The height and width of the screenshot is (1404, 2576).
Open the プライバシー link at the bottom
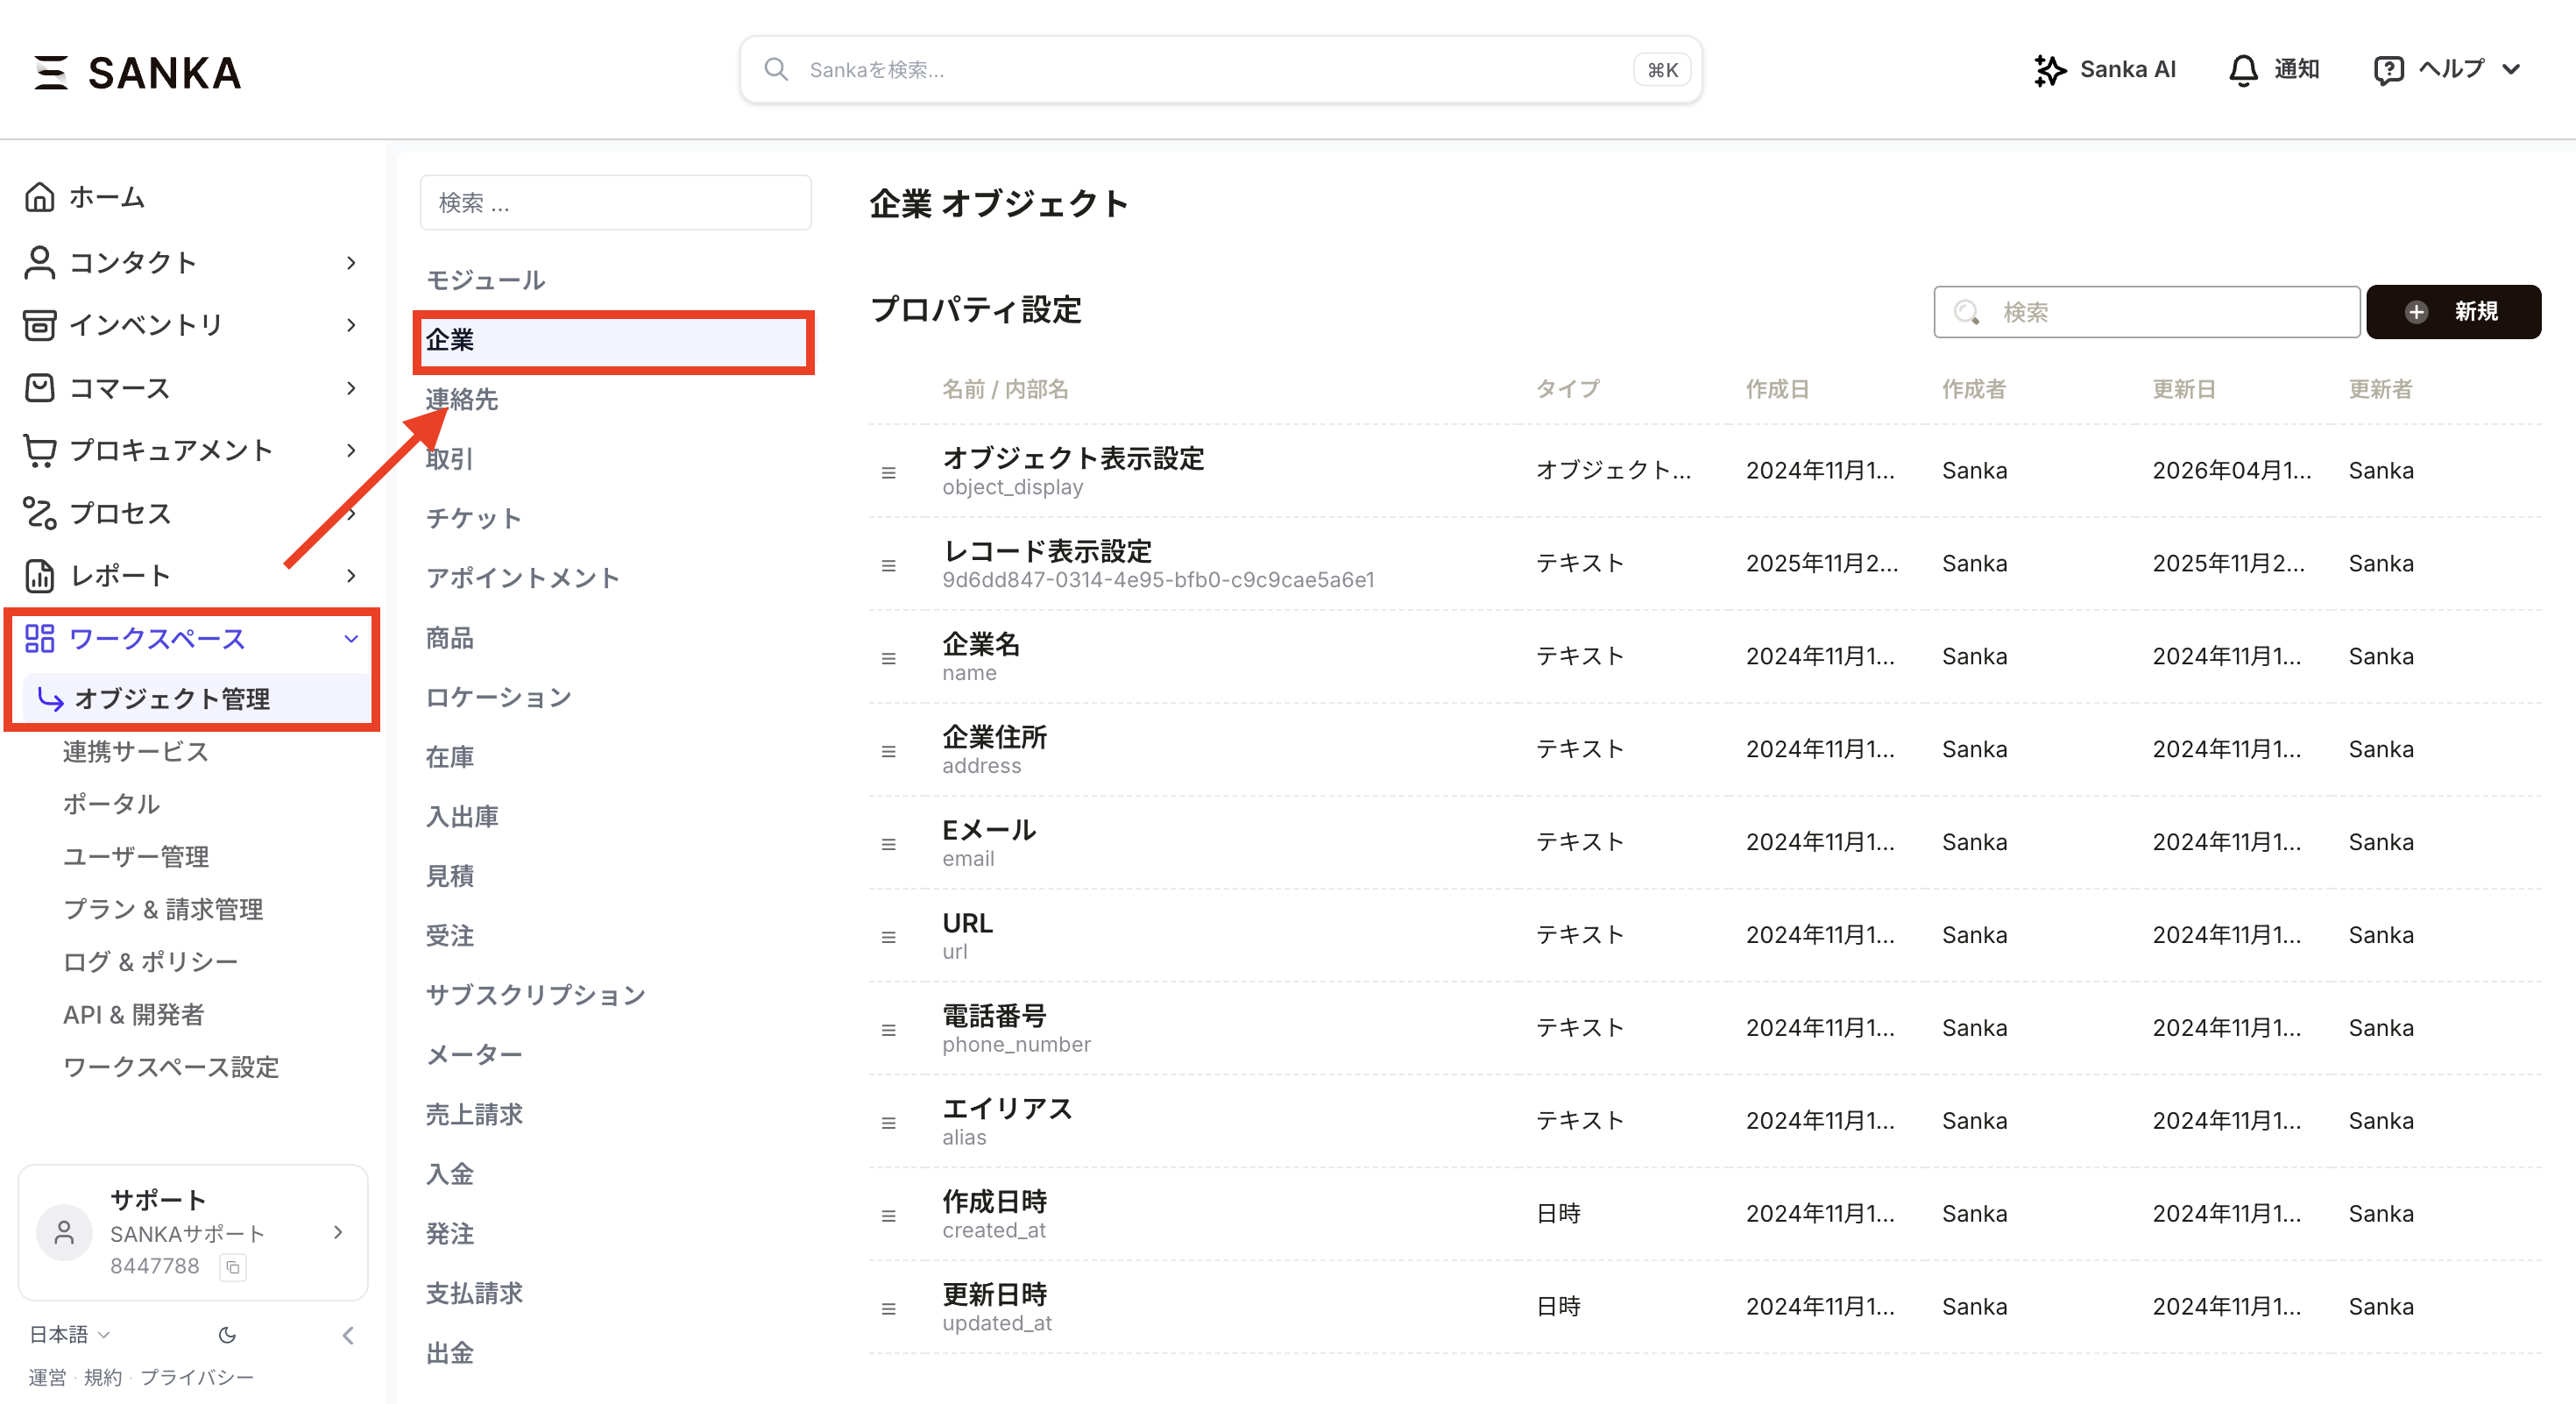(197, 1377)
